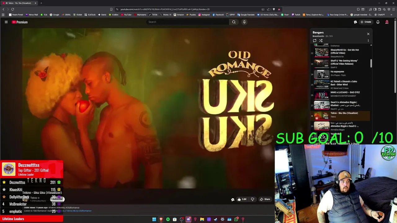Open the Google bookmark
The height and width of the screenshot is (223, 397).
coord(55,15)
